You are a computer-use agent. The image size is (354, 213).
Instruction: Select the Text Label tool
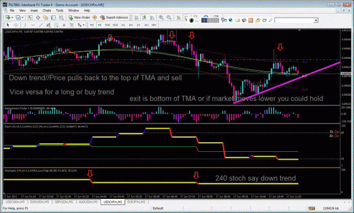[71, 25]
